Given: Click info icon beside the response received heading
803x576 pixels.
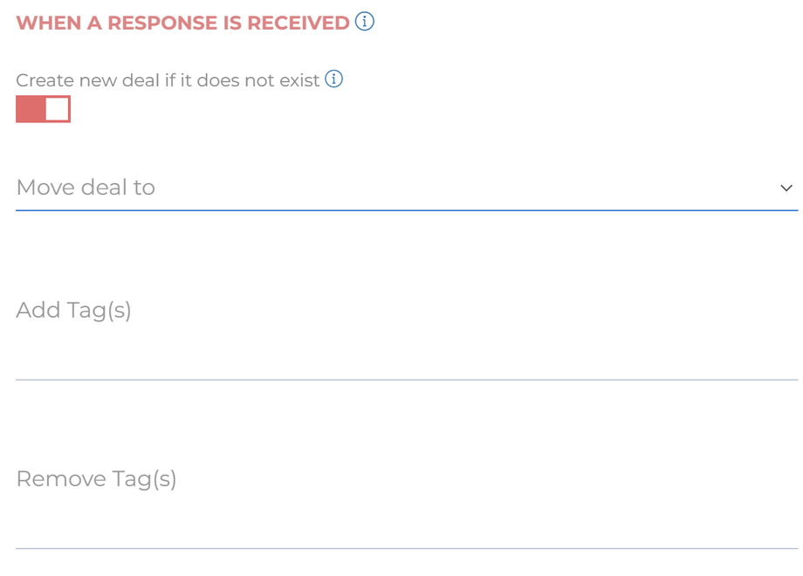Looking at the screenshot, I should coord(365,22).
